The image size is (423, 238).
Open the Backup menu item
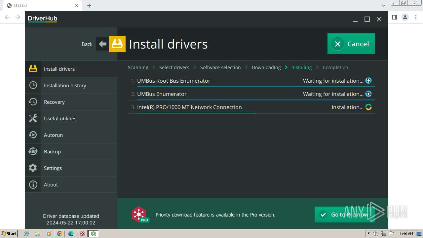[71, 151]
